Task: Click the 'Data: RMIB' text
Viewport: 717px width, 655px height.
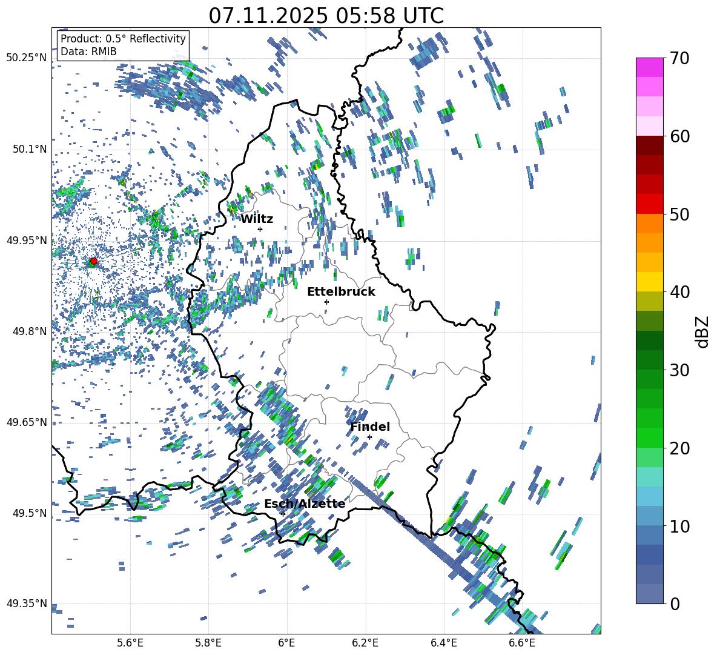Action: point(88,52)
